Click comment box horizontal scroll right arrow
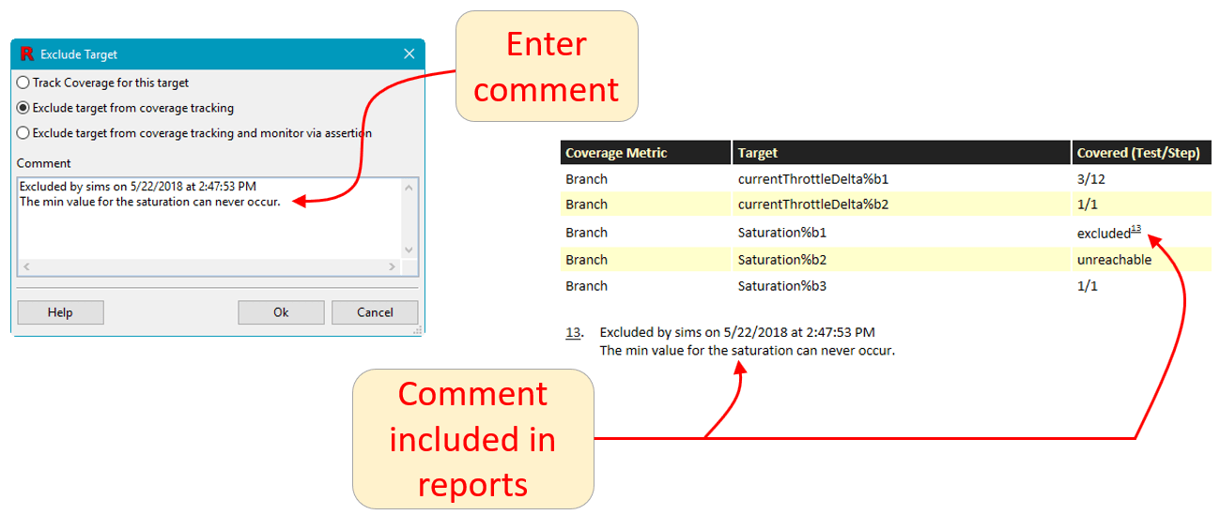Image resolution: width=1220 pixels, height=515 pixels. tap(393, 267)
